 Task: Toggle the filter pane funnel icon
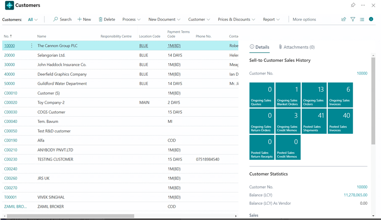pos(353,19)
